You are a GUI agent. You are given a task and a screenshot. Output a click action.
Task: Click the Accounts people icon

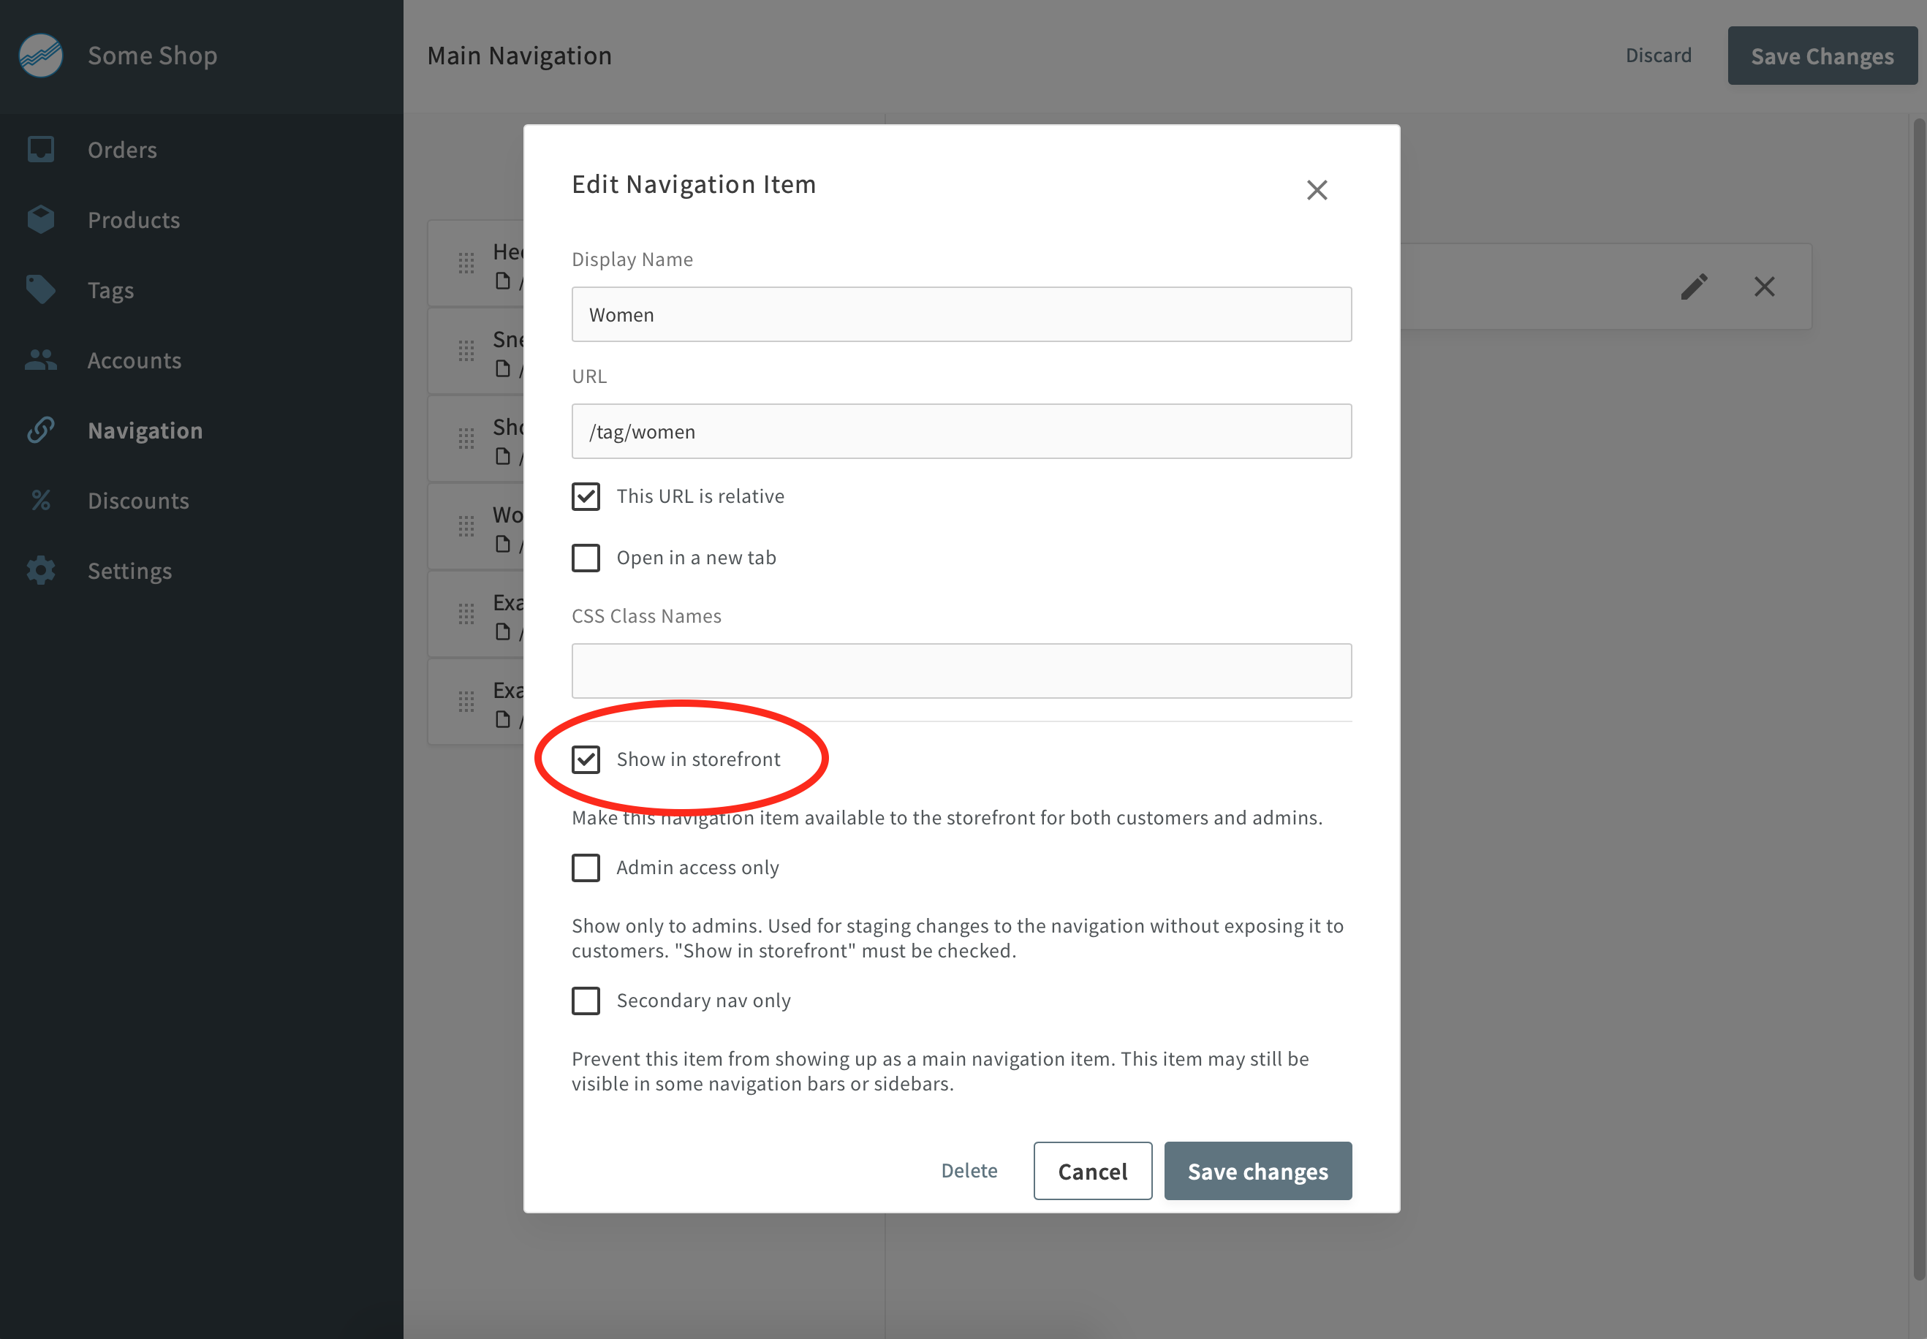[x=40, y=360]
